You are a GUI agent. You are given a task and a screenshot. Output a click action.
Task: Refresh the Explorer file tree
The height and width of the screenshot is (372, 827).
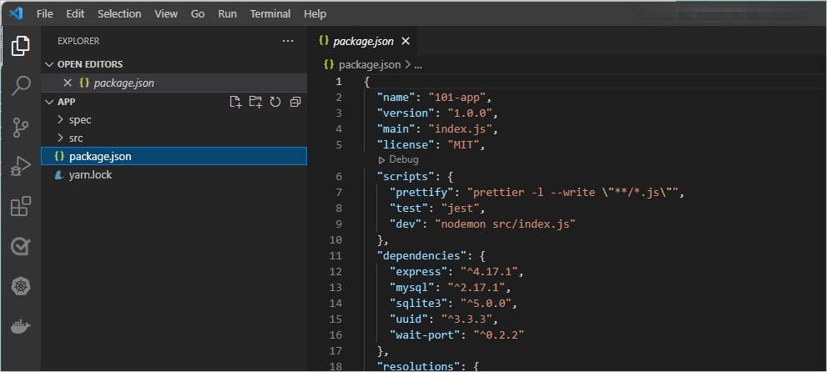coord(275,102)
